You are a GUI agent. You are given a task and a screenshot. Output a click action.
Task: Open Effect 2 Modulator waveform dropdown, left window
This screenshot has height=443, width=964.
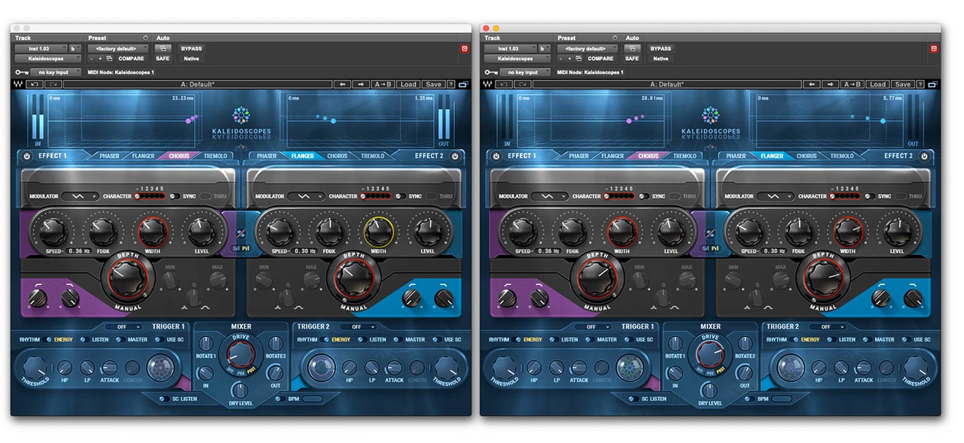(307, 196)
